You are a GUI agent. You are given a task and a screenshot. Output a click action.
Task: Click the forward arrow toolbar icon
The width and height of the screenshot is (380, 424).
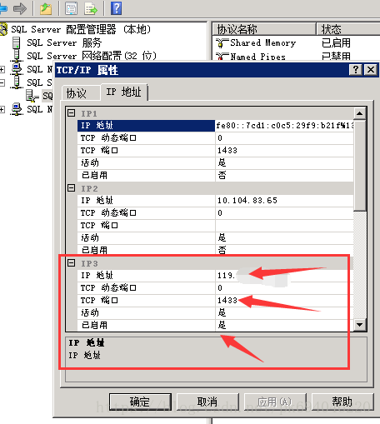point(20,8)
